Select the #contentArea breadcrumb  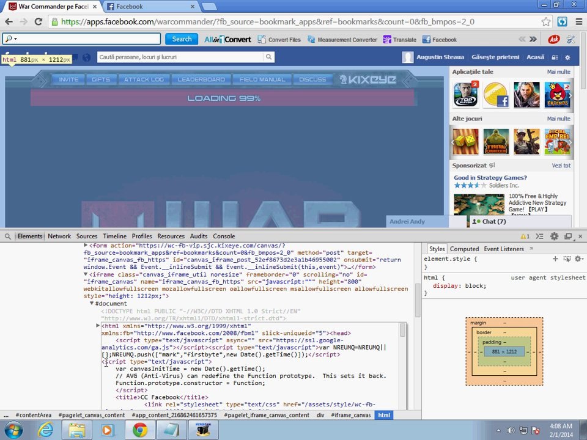[33, 415]
